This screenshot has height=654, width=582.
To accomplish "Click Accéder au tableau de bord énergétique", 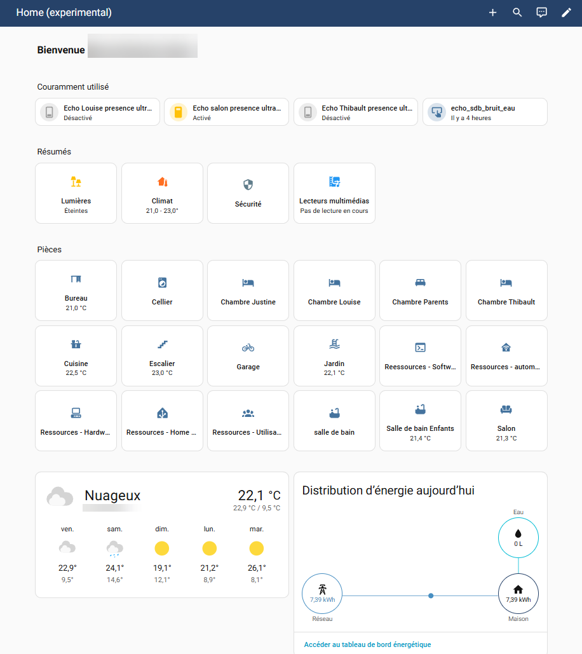I will click(x=367, y=644).
